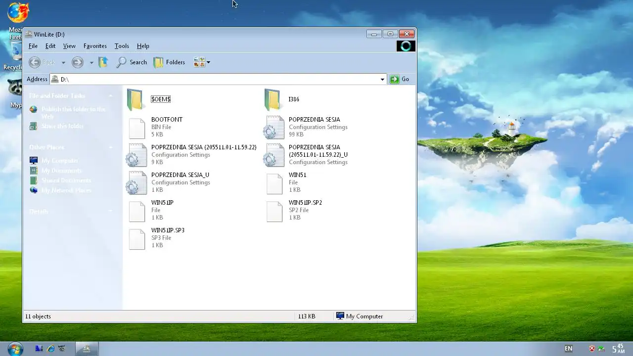This screenshot has width=633, height=356.
Task: Select the BOOTFONT BIN file icon
Action: [137, 128]
